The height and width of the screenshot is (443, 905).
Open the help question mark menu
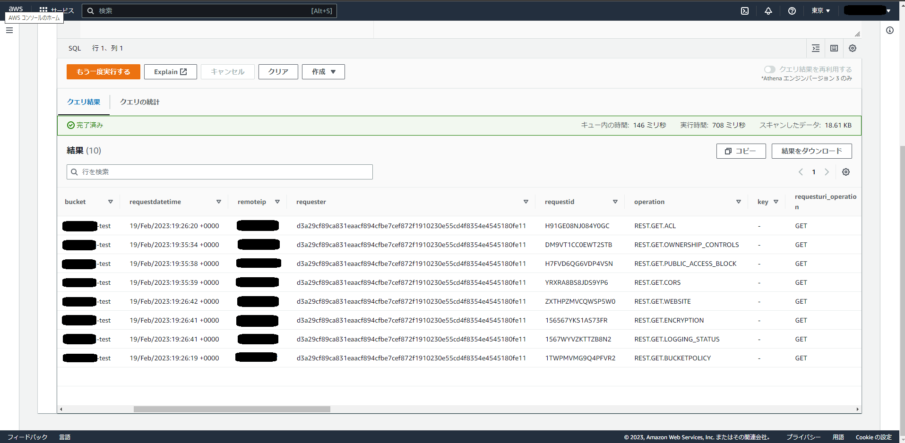point(792,11)
